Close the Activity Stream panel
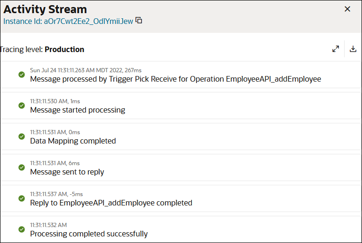This screenshot has height=243, width=362. (347, 9)
